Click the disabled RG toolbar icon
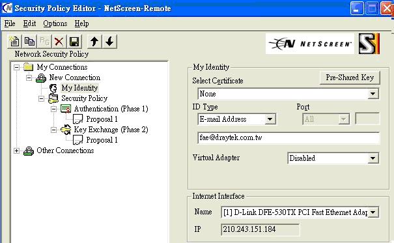This screenshot has width=394, height=243. click(x=44, y=42)
